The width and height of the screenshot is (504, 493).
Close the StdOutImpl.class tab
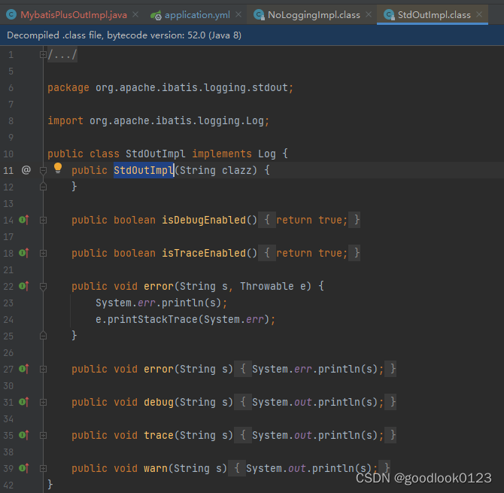479,14
